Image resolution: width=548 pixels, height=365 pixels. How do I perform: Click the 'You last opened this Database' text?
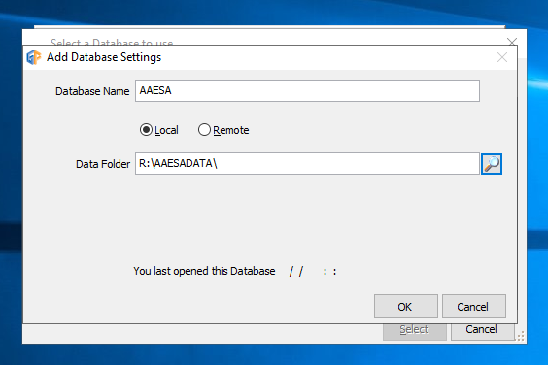click(204, 271)
